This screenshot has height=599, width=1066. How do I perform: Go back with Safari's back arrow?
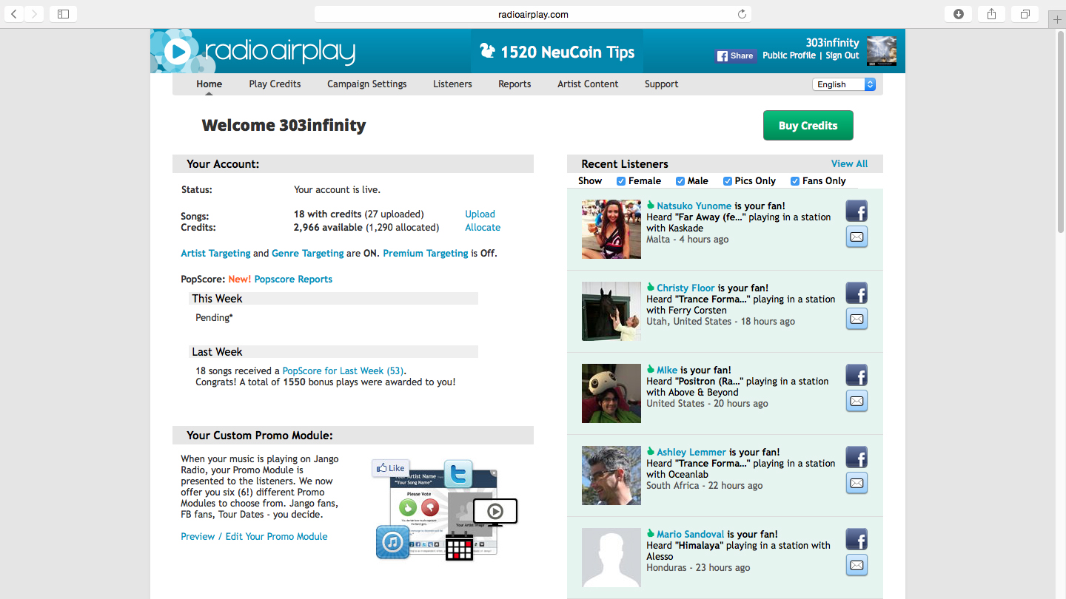pos(14,14)
